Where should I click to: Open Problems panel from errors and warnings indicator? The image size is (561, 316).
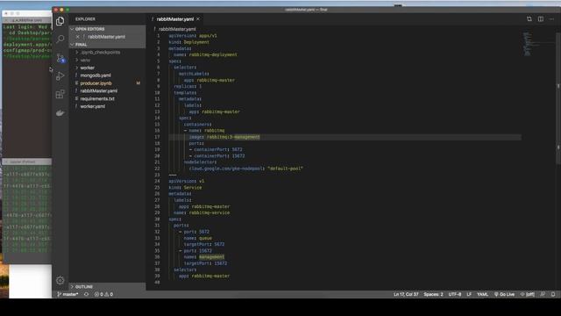[103, 294]
